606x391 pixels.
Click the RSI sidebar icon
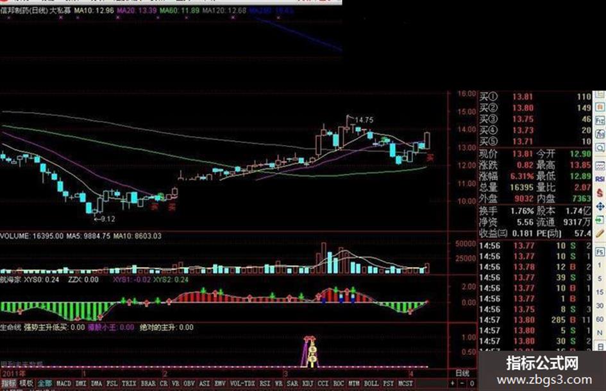[600, 179]
